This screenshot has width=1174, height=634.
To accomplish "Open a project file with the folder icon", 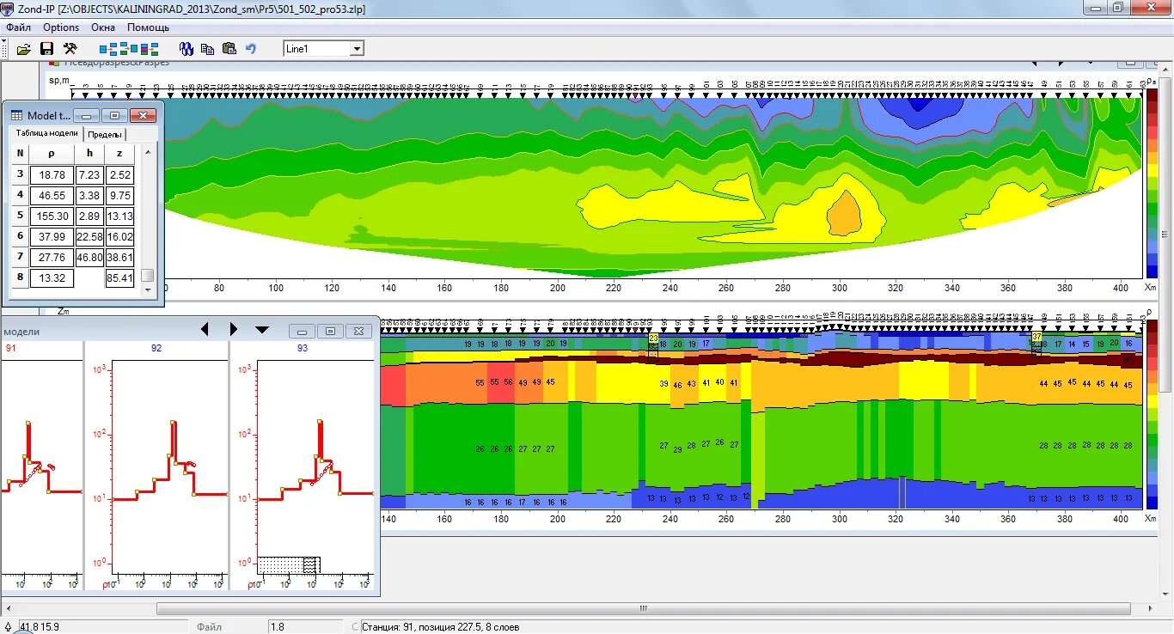I will (24, 48).
